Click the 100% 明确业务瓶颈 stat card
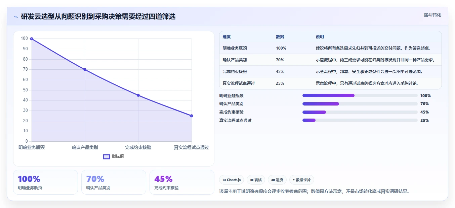This screenshot has height=208, width=455. pos(45,182)
